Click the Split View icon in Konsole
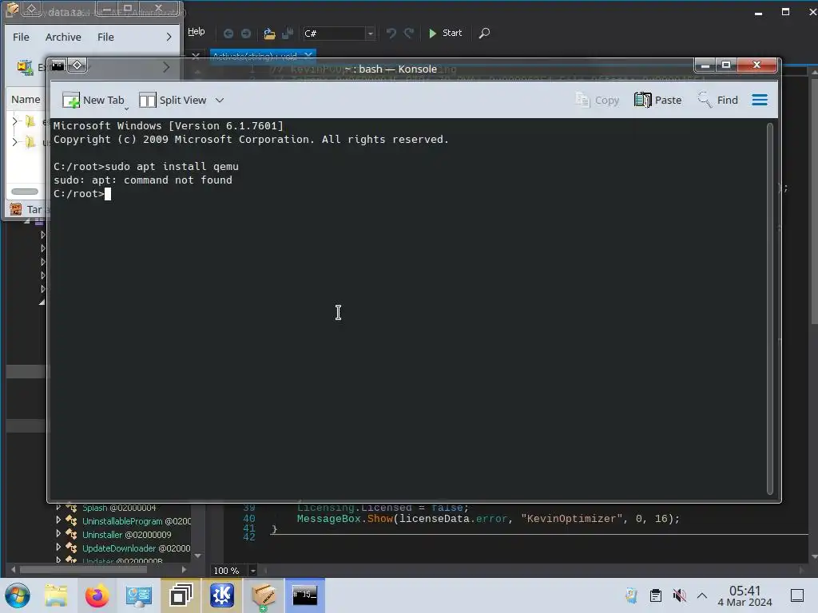This screenshot has width=818, height=613. (x=147, y=100)
